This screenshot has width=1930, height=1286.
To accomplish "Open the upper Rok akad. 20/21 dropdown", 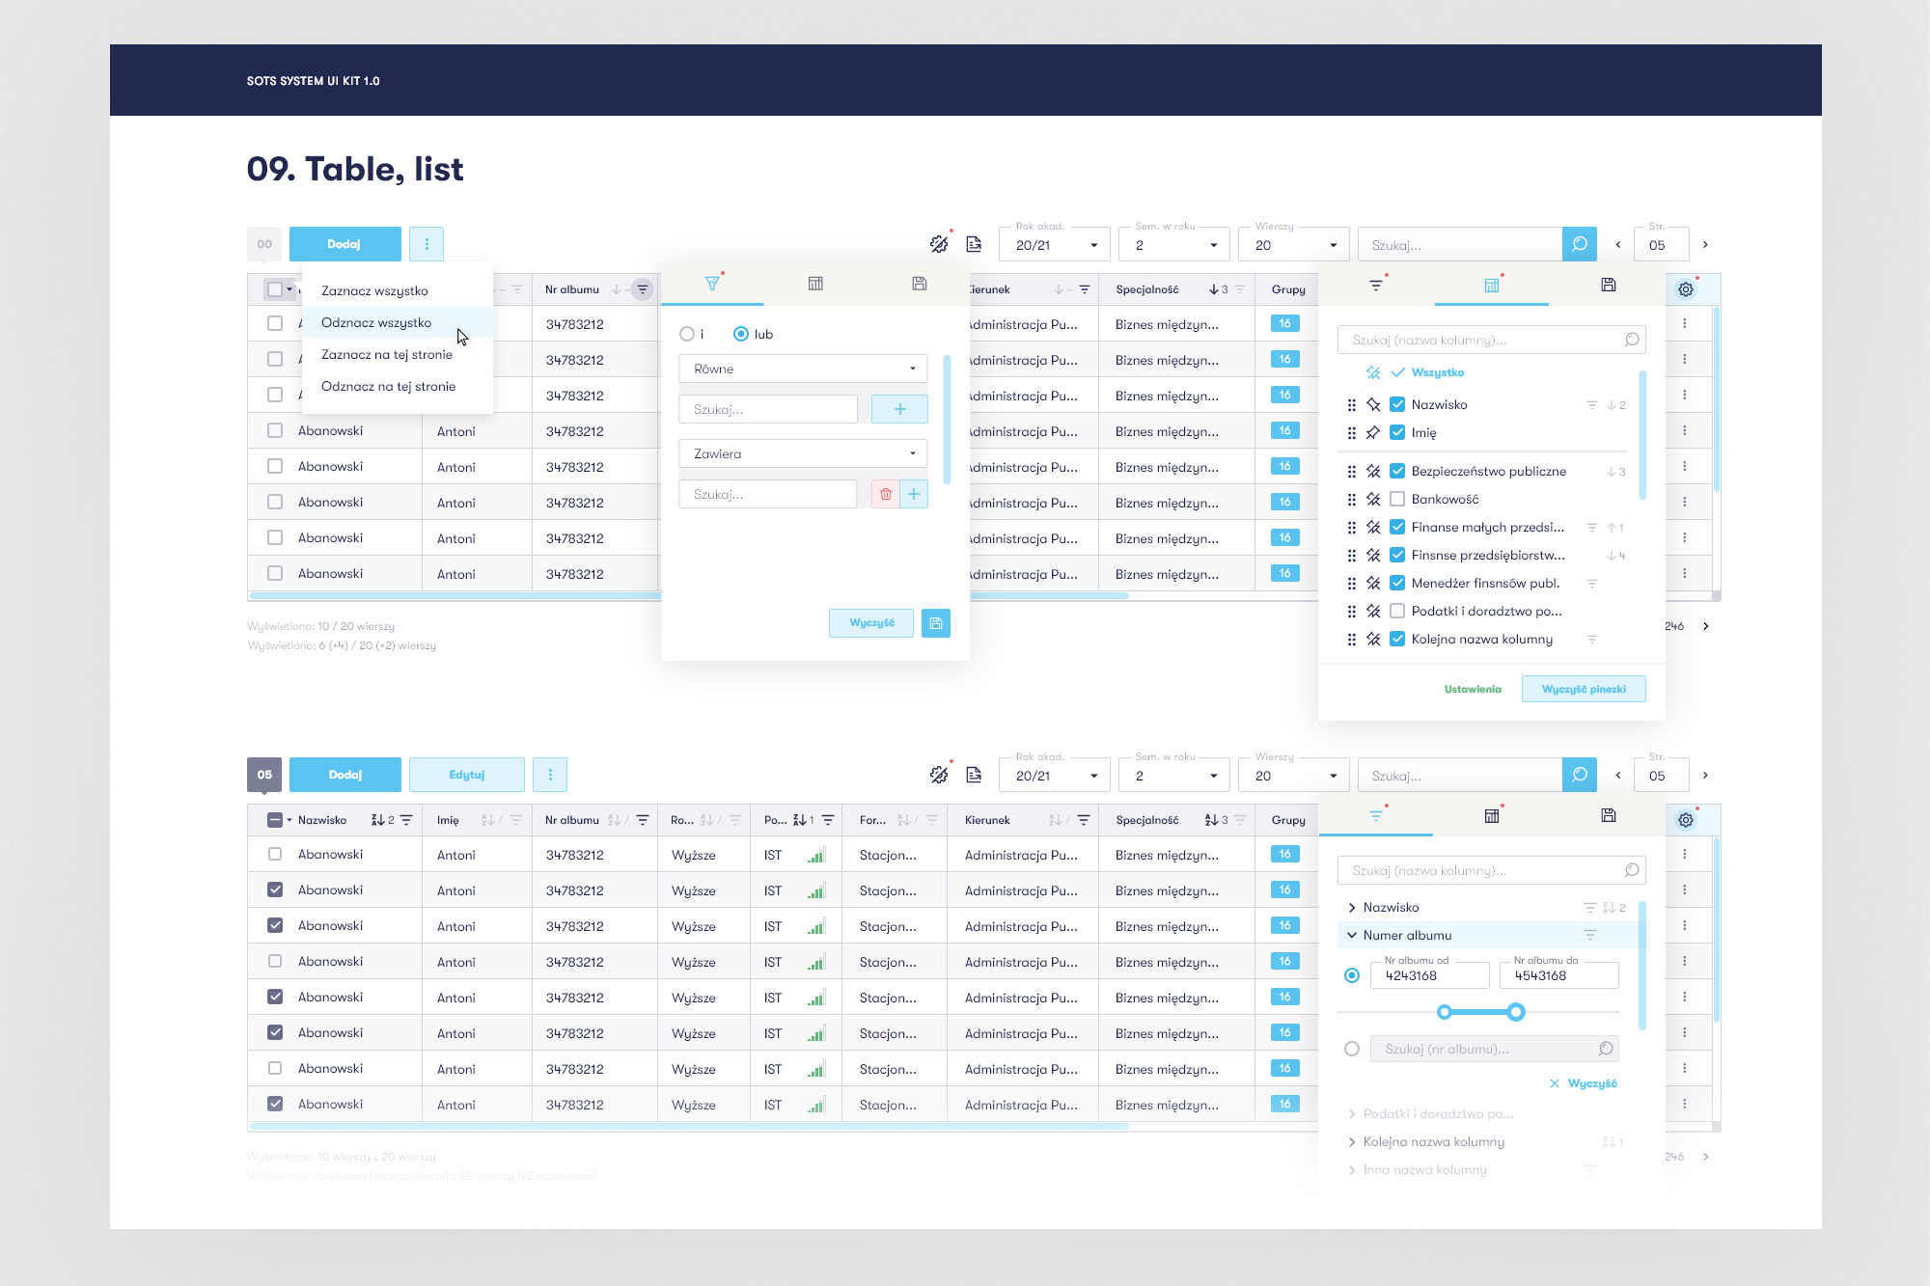I will (x=1055, y=245).
